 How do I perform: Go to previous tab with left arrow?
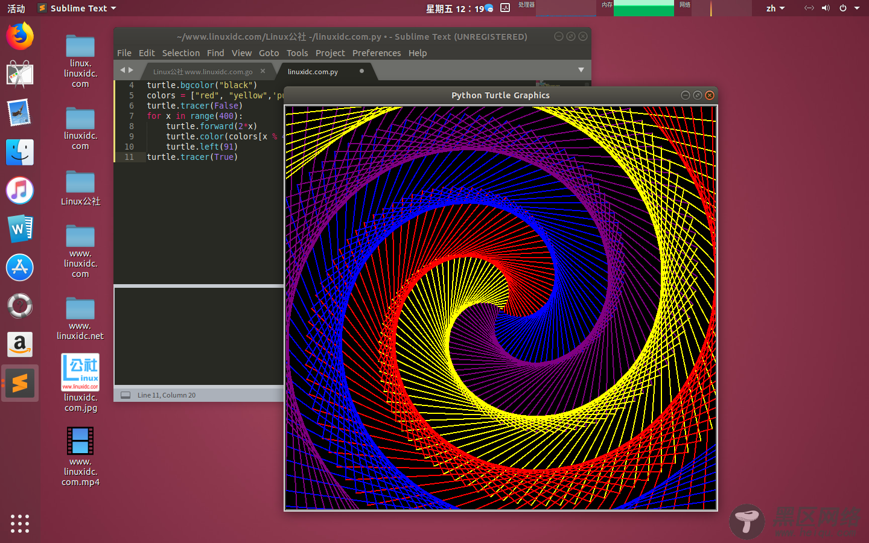(x=123, y=70)
